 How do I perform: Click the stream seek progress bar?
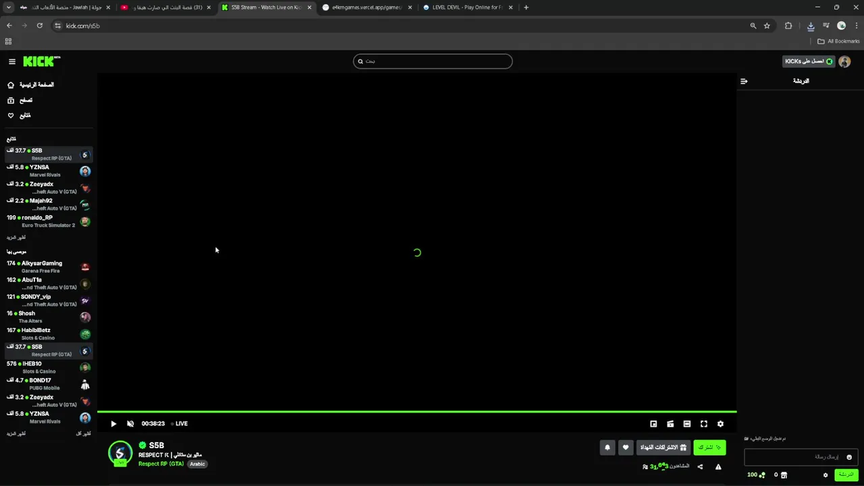click(x=416, y=412)
